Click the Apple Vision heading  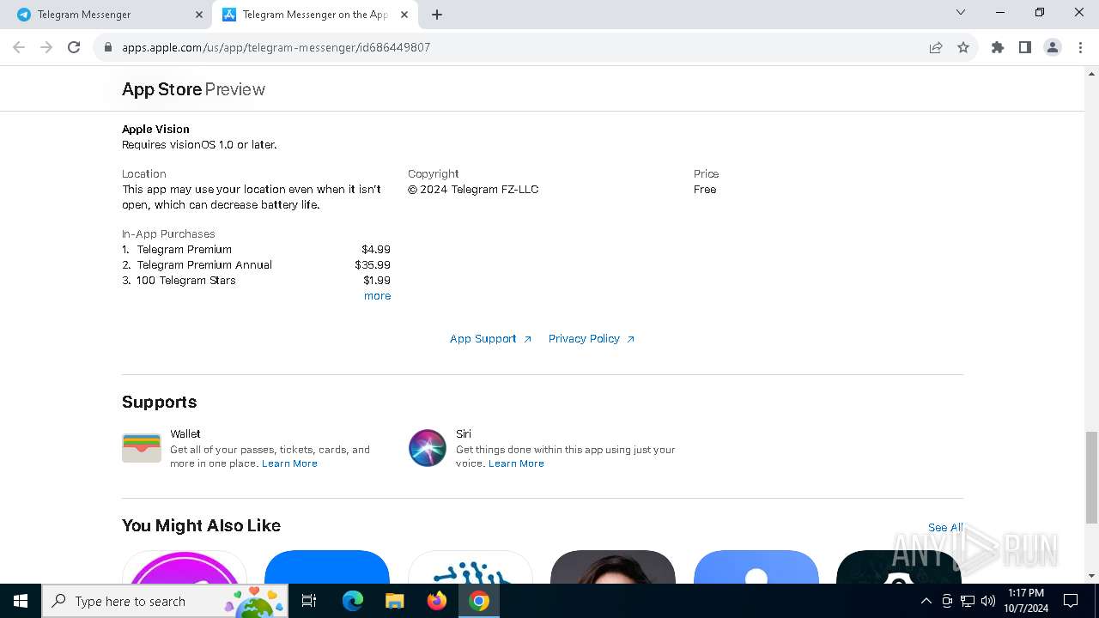(x=155, y=130)
